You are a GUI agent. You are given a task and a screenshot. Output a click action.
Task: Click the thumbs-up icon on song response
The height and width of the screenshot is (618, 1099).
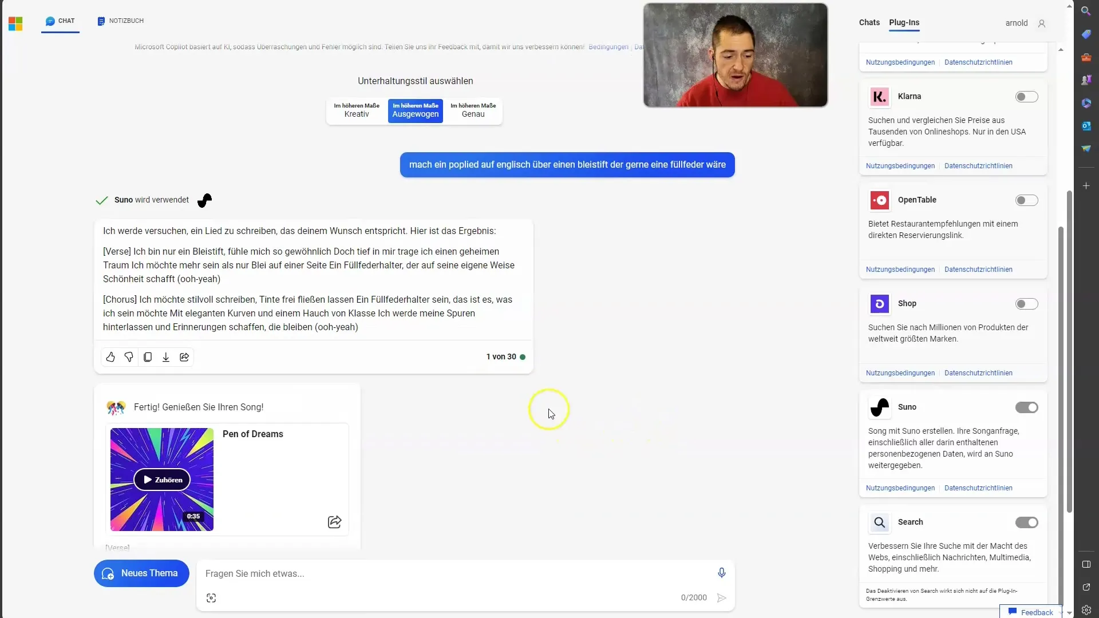coord(111,357)
